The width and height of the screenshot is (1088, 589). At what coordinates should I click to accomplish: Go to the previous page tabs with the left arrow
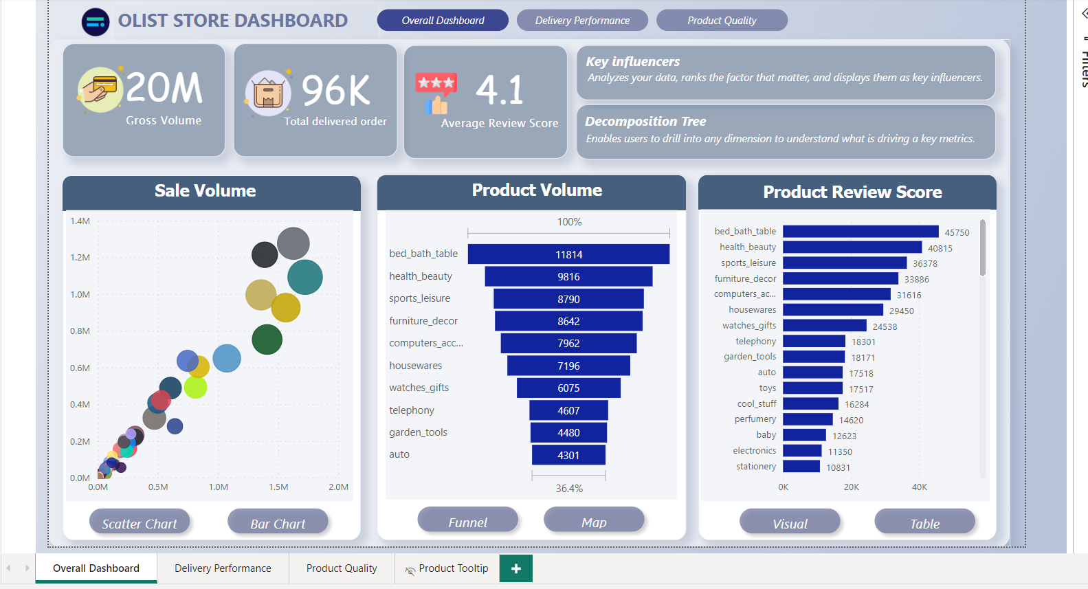[x=9, y=568]
